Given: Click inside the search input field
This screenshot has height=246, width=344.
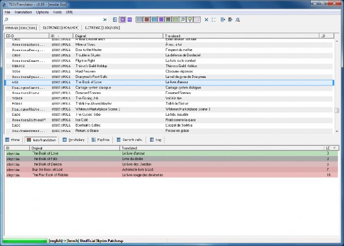Looking at the screenshot, I should [56, 19].
